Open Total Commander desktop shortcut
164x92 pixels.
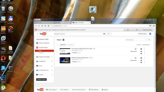pyautogui.click(x=11, y=20)
